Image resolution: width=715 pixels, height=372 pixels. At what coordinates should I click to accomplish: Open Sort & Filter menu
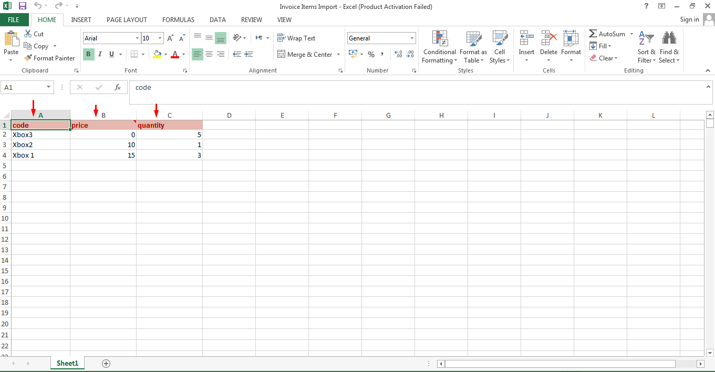click(x=646, y=47)
